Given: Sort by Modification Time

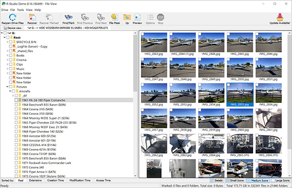Looking at the screenshot, I should coord(80,180).
